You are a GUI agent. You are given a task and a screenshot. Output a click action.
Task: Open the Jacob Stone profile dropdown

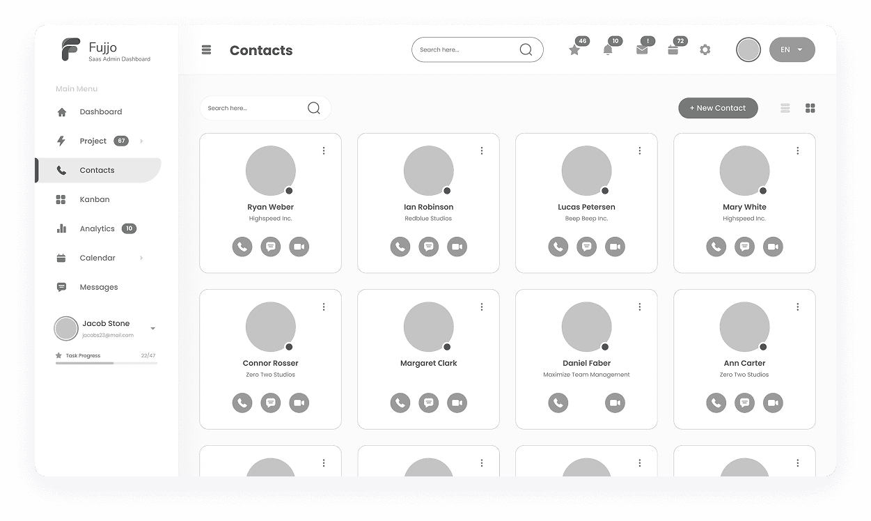[106, 328]
